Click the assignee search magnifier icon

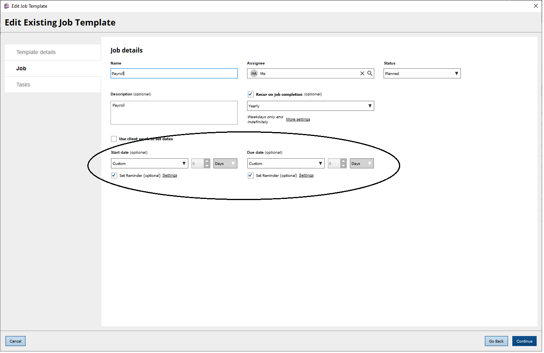[370, 73]
